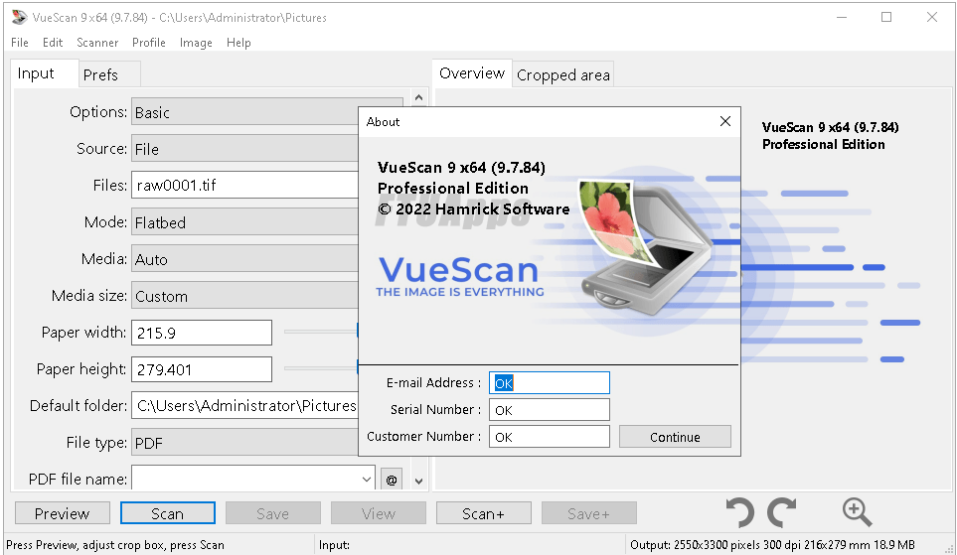Click the '© 2022 Hamrick Software' text

coord(474,209)
